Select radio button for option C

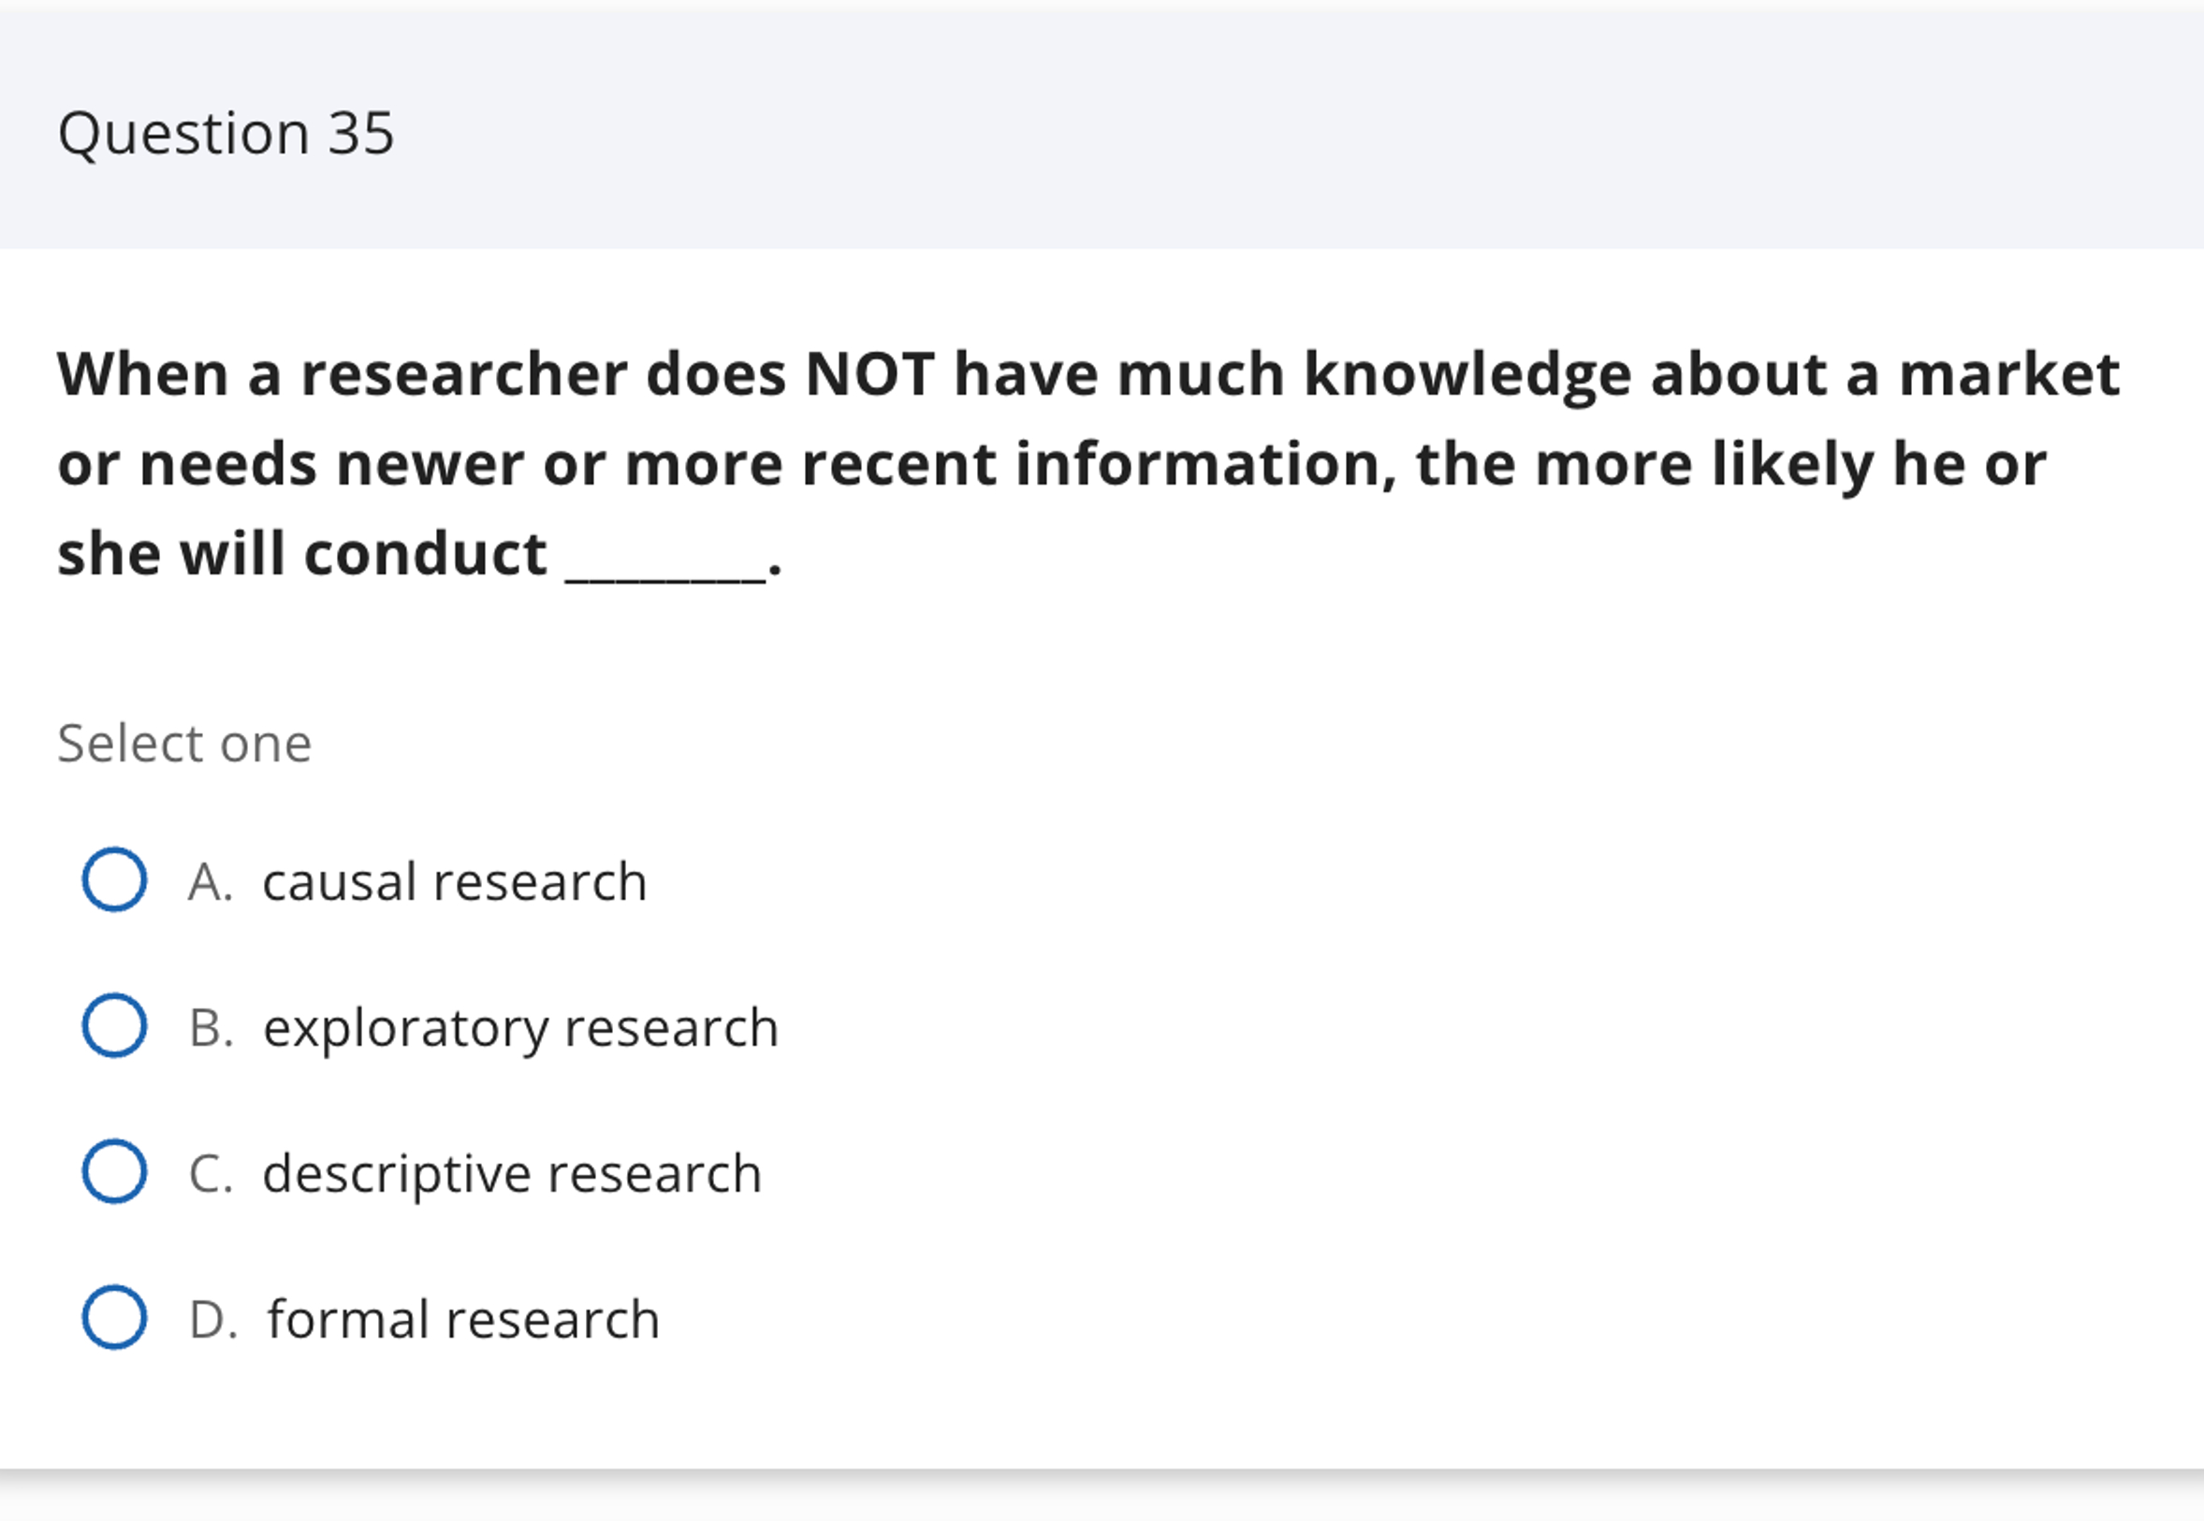tap(113, 1172)
